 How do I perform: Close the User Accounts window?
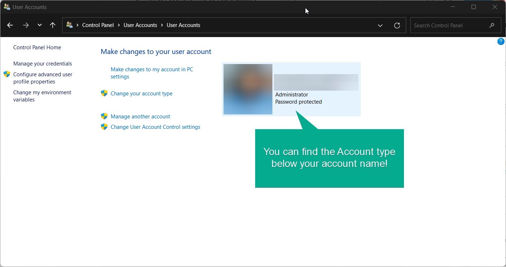point(495,7)
